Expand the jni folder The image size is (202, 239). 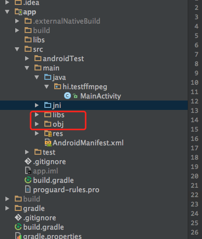[x=37, y=105]
